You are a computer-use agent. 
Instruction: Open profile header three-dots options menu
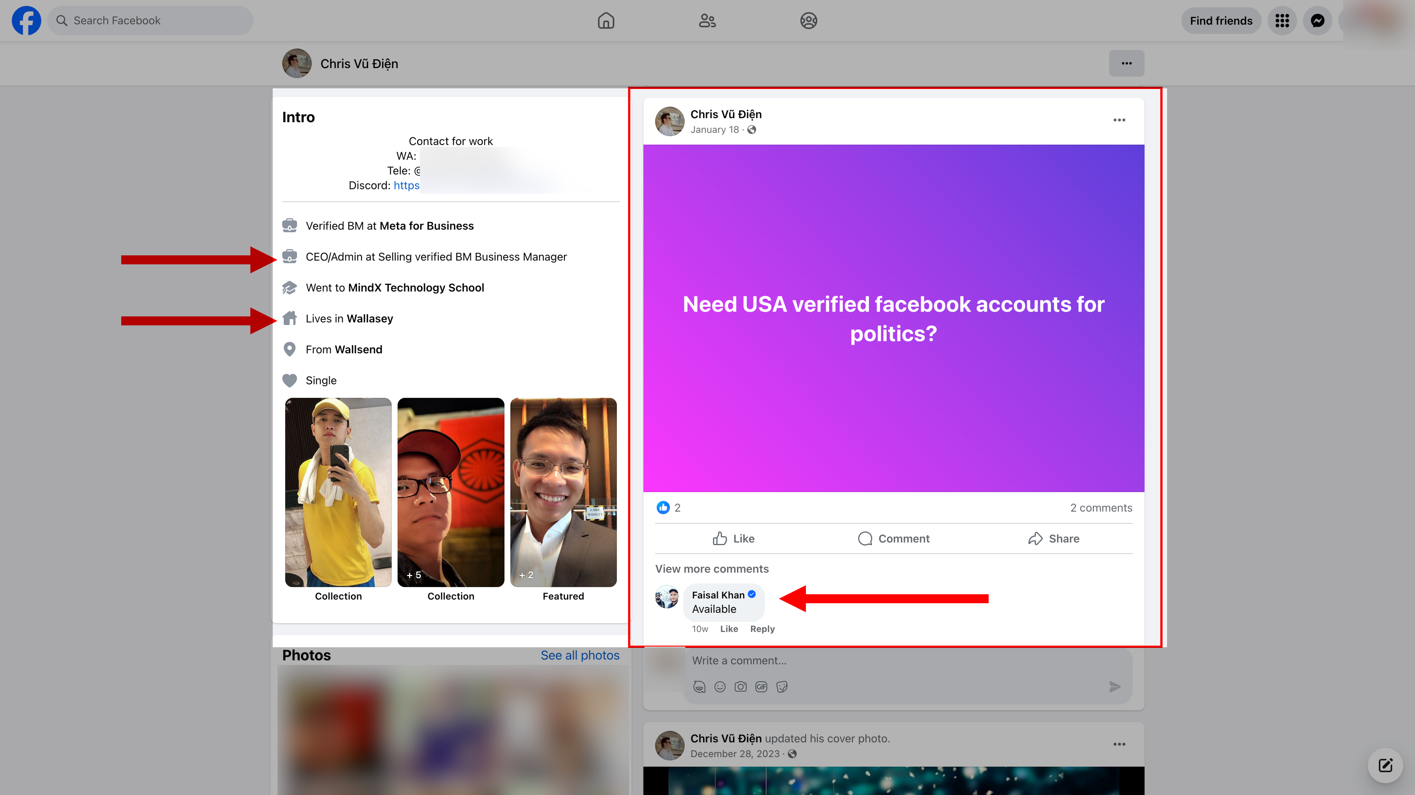pos(1126,63)
